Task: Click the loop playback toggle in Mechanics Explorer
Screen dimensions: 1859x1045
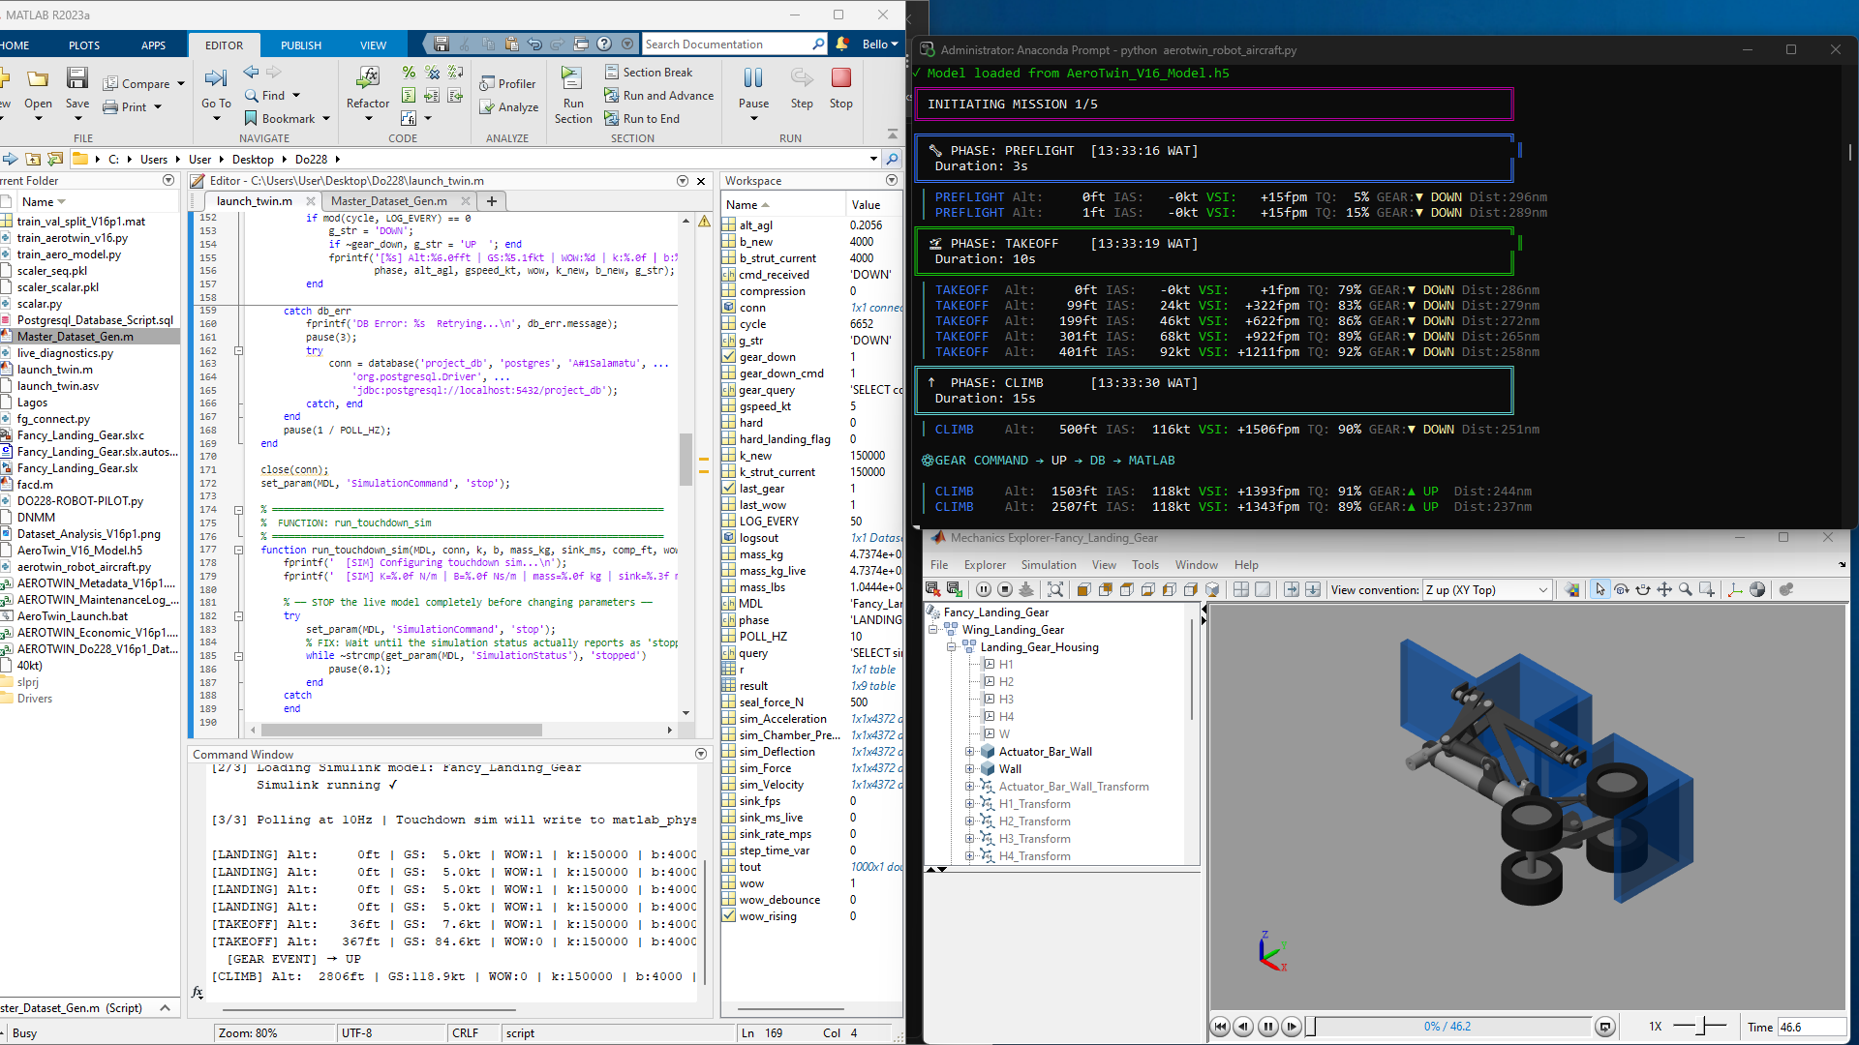Action: pos(1605,1027)
